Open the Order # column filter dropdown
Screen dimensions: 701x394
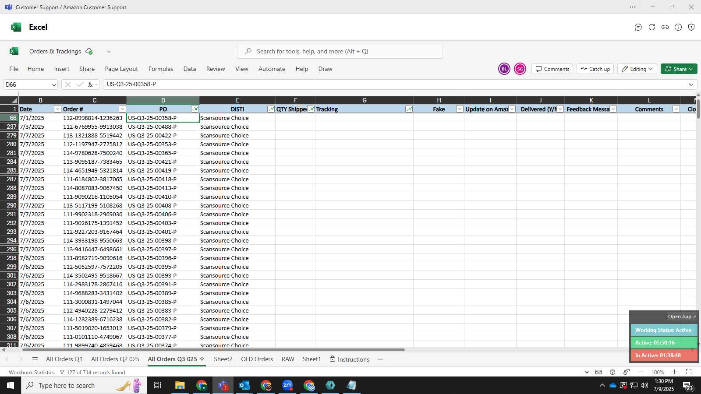pyautogui.click(x=122, y=109)
